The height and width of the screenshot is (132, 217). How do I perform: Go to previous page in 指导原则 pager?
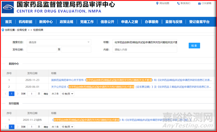6,127
